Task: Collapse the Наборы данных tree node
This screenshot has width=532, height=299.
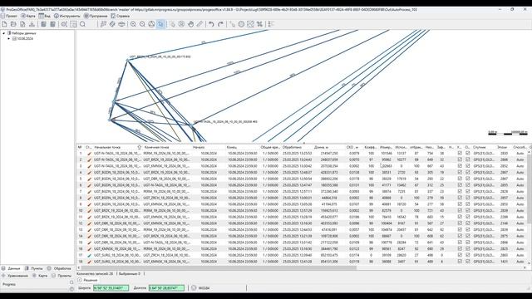Action: coord(3,33)
